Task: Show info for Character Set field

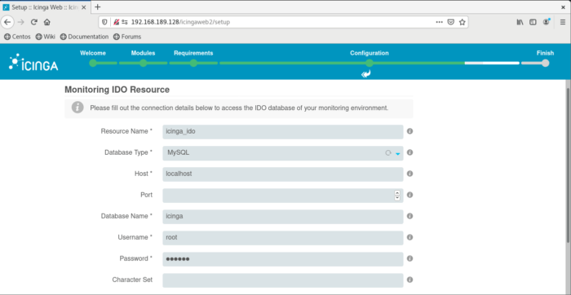Action: point(409,280)
